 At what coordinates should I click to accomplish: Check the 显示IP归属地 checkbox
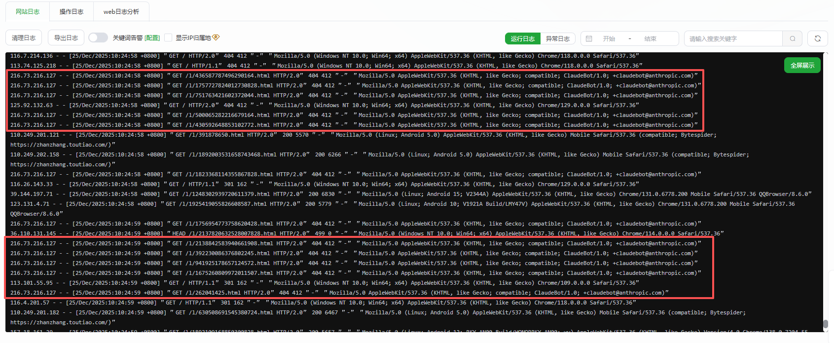tap(168, 38)
